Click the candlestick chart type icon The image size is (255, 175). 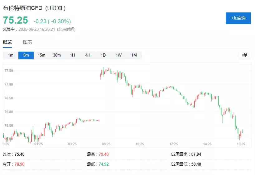click(245, 55)
